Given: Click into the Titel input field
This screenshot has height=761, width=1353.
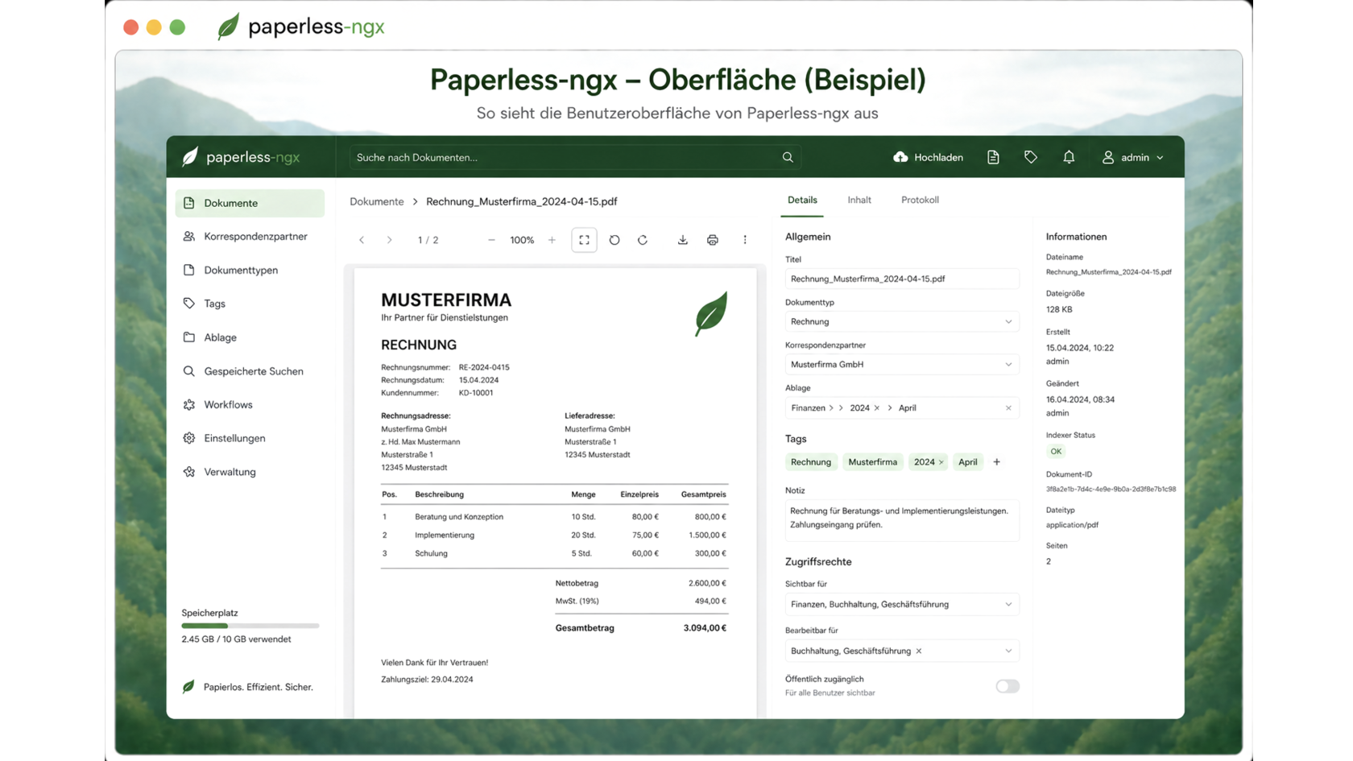Looking at the screenshot, I should (x=902, y=279).
